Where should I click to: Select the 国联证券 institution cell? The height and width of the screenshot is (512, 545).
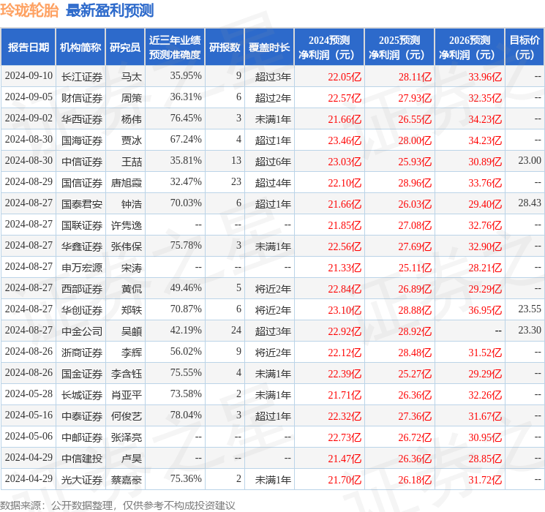tap(82, 225)
